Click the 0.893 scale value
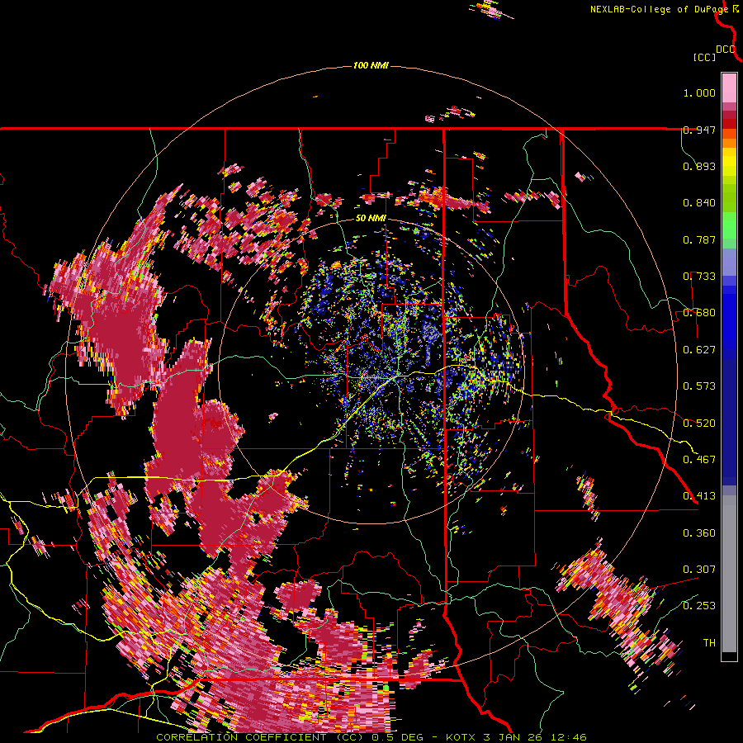 (x=699, y=166)
